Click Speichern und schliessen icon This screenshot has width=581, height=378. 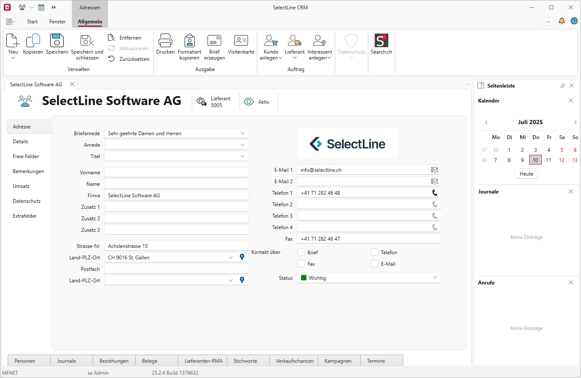click(x=87, y=40)
